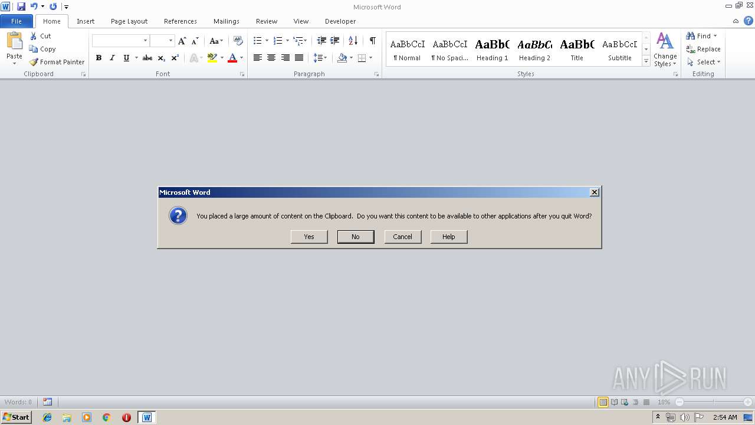Viewport: 755px width, 425px height.
Task: Justify the text alignment
Action: [x=299, y=58]
